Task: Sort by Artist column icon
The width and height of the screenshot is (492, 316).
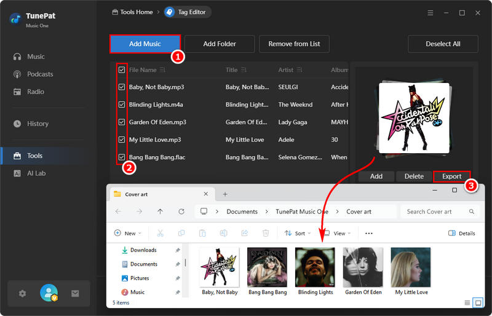Action: pos(300,70)
